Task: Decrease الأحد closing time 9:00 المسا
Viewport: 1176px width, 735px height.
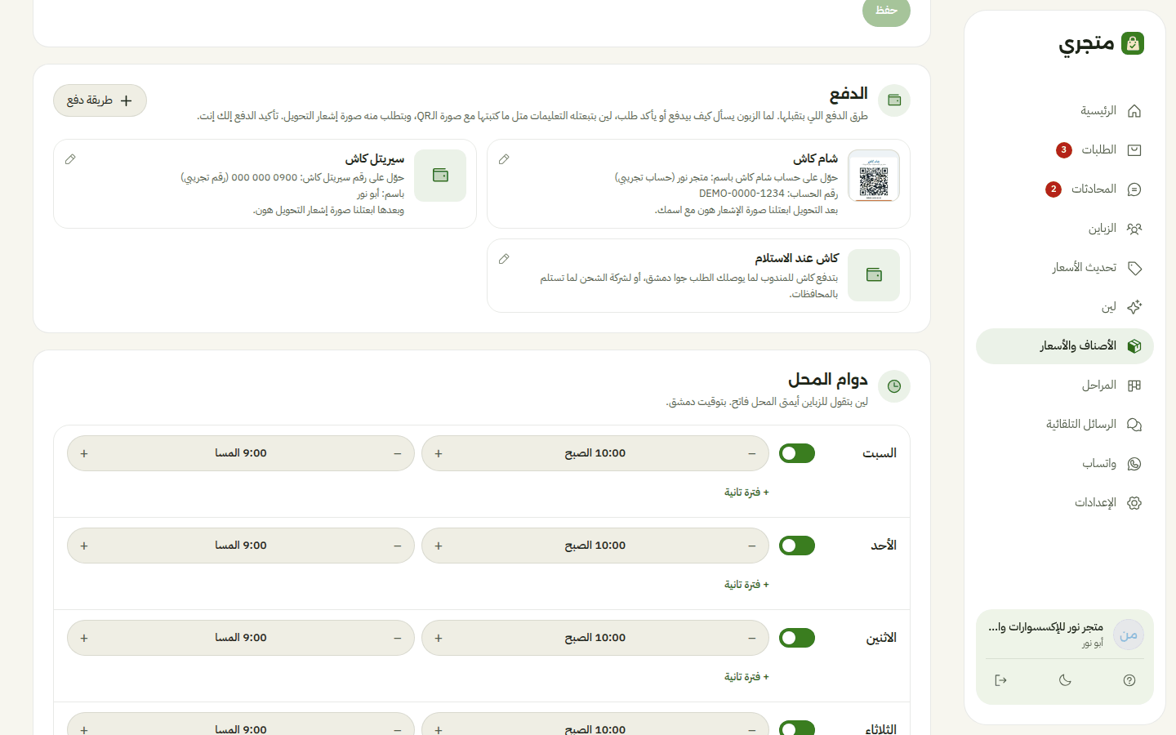Action: click(x=398, y=546)
